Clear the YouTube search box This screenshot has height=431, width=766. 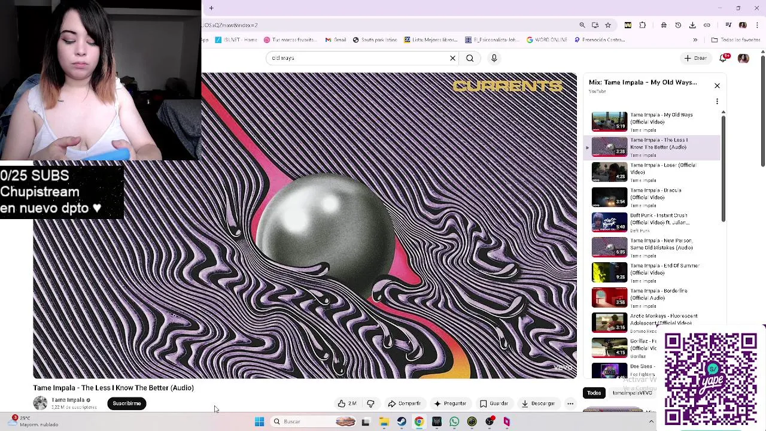[x=452, y=58]
